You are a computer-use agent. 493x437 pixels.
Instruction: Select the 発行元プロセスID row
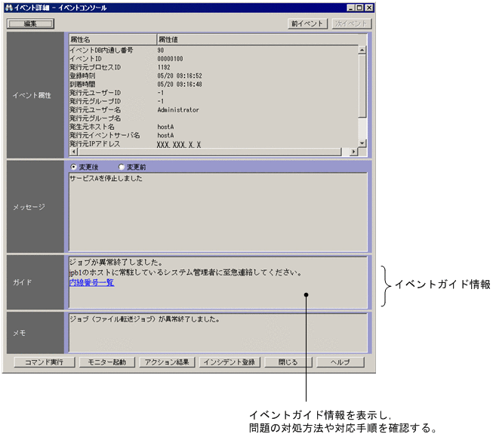(214, 67)
